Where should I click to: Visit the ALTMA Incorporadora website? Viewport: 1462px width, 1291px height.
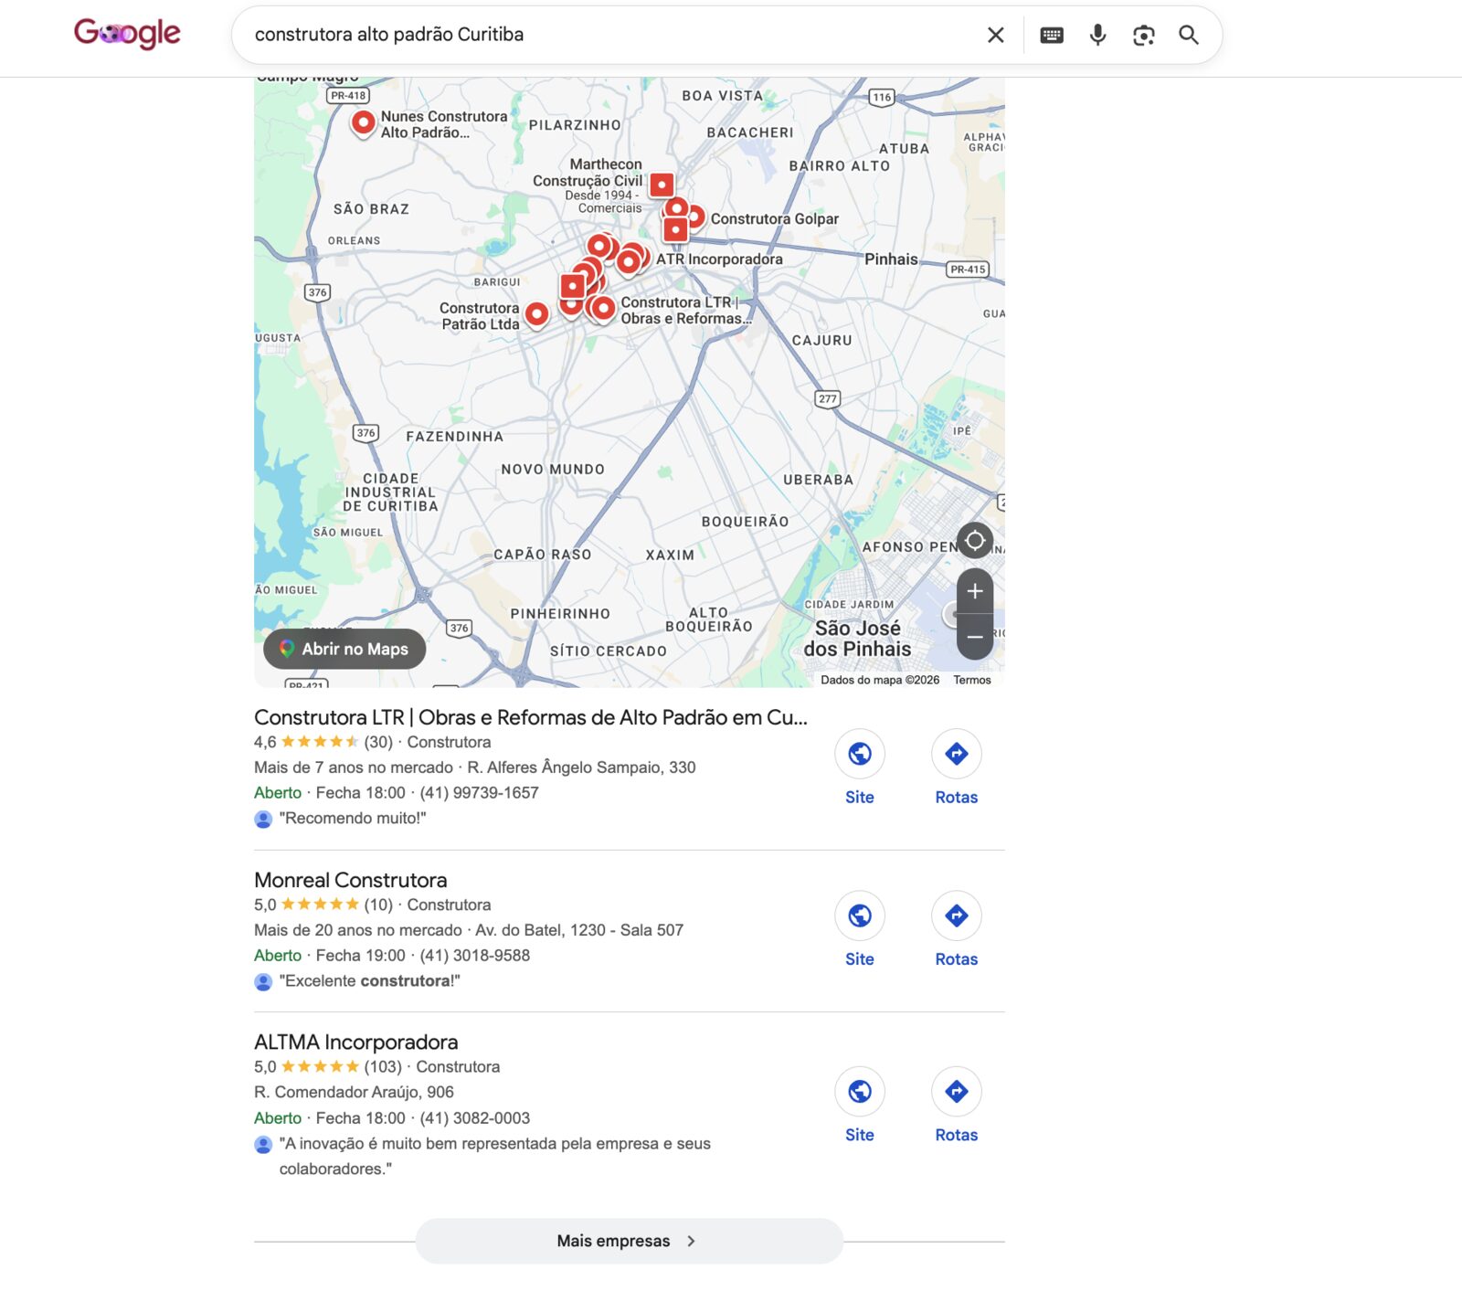[x=860, y=1105]
